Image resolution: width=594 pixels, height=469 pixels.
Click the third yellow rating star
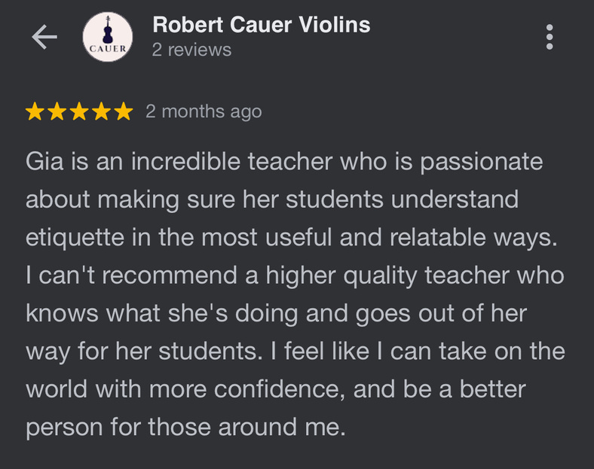tap(79, 112)
